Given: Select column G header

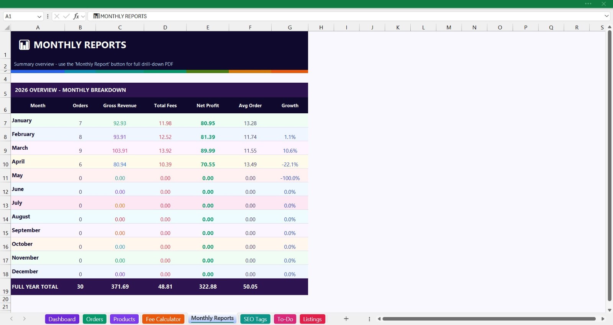Looking at the screenshot, I should (290, 28).
